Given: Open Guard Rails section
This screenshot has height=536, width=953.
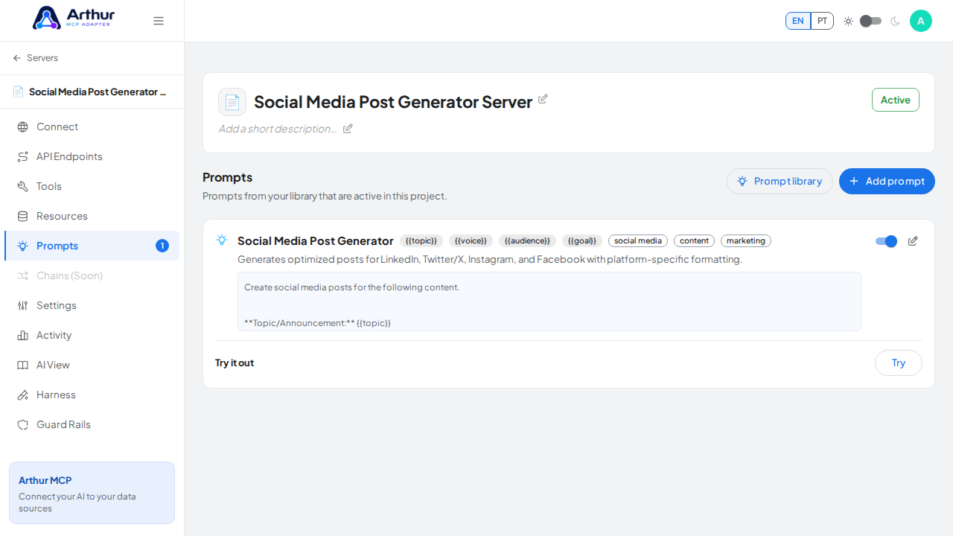Looking at the screenshot, I should pyautogui.click(x=92, y=424).
